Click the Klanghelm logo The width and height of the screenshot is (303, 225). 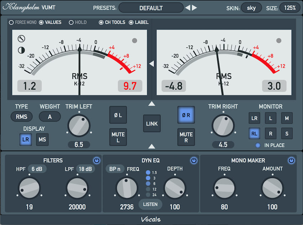click(21, 7)
